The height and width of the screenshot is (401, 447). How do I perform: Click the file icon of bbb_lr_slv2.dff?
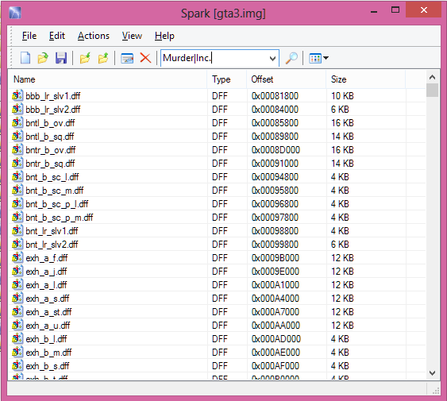pos(17,109)
